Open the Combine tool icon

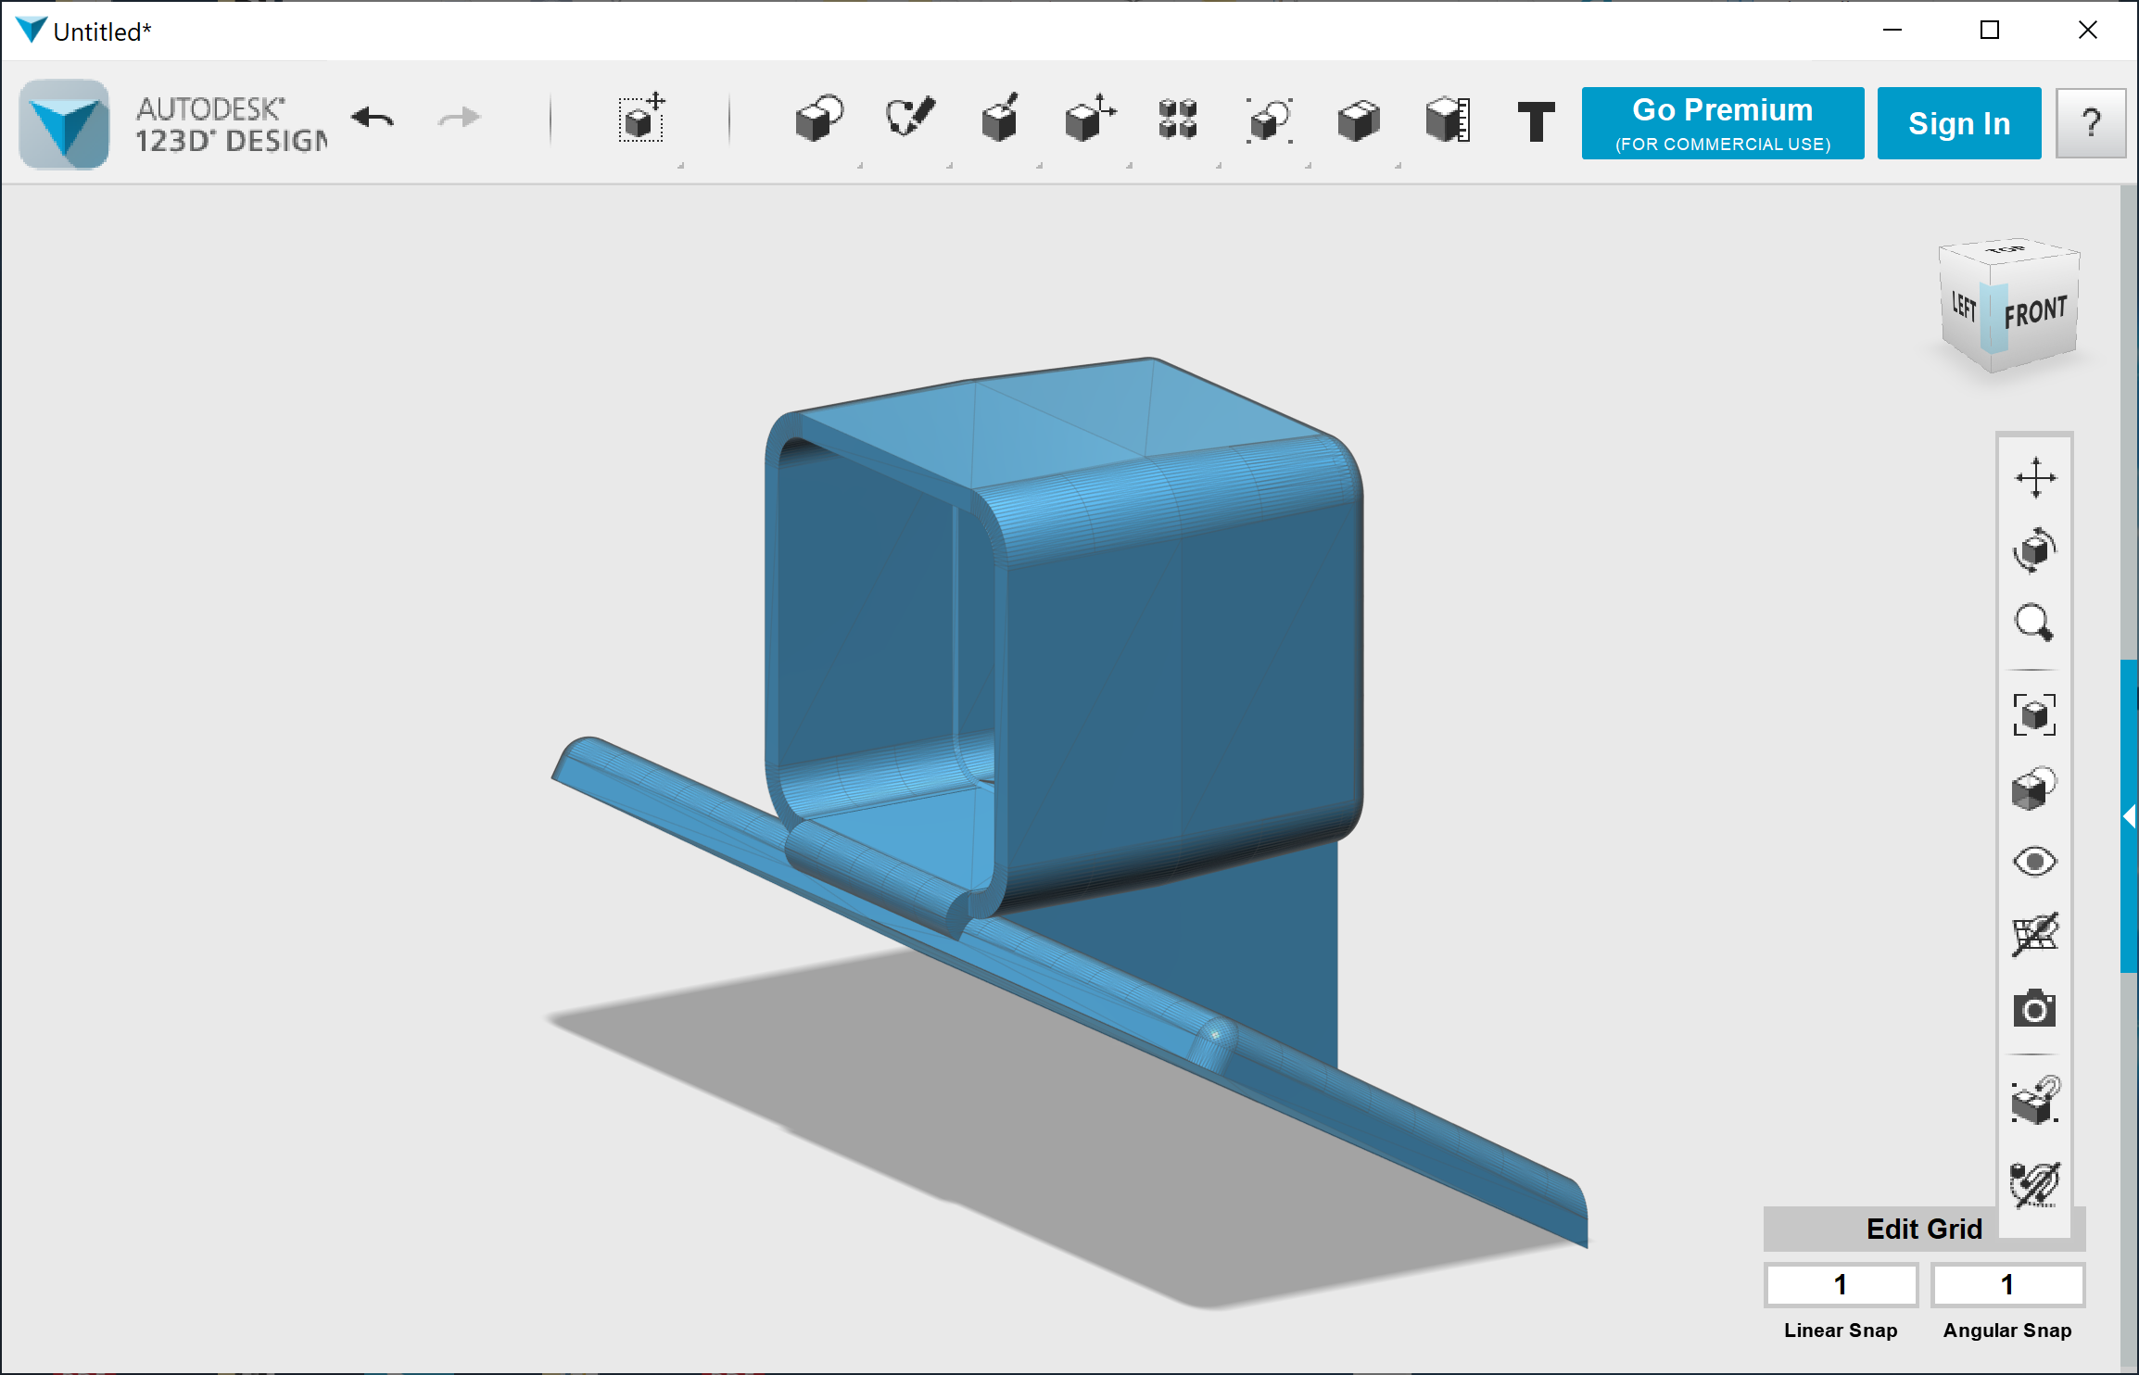click(1358, 120)
